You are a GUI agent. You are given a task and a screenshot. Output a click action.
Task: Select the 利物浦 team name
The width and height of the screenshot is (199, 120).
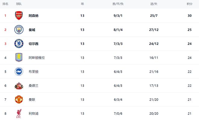coord(33,113)
